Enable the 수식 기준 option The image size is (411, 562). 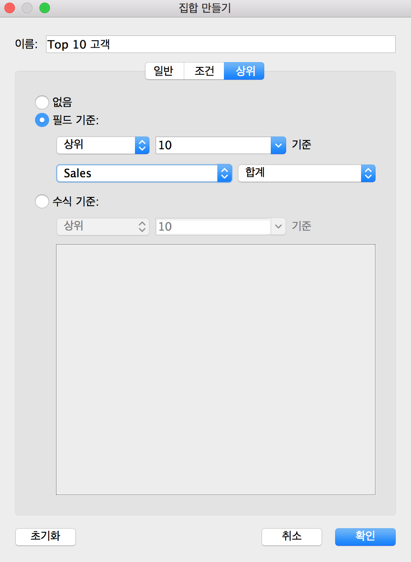tap(42, 201)
